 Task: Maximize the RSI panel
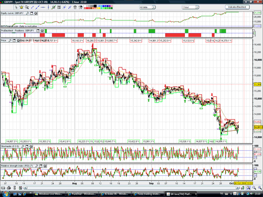pos(41,166)
